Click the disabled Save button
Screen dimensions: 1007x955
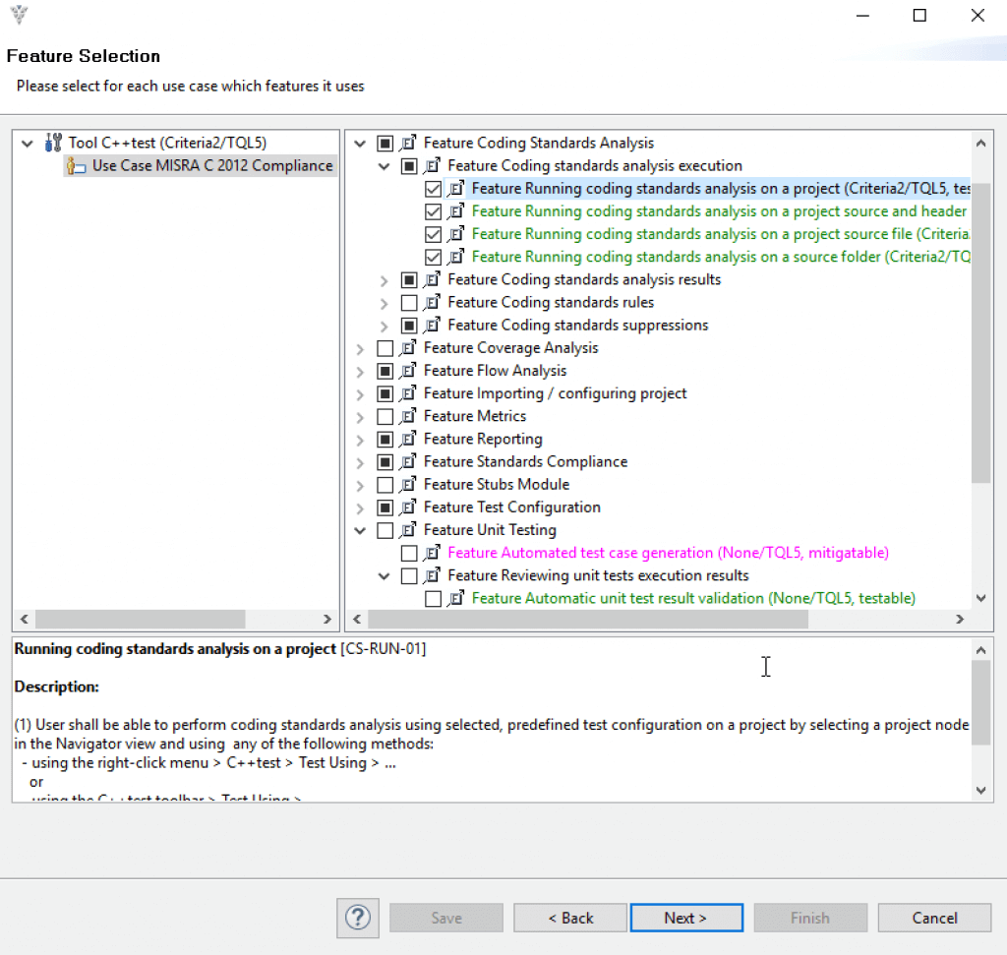click(x=446, y=918)
